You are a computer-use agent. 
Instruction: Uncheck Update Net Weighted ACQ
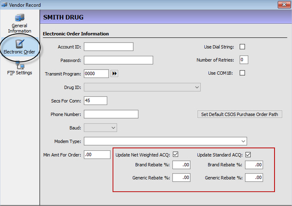(x=176, y=154)
